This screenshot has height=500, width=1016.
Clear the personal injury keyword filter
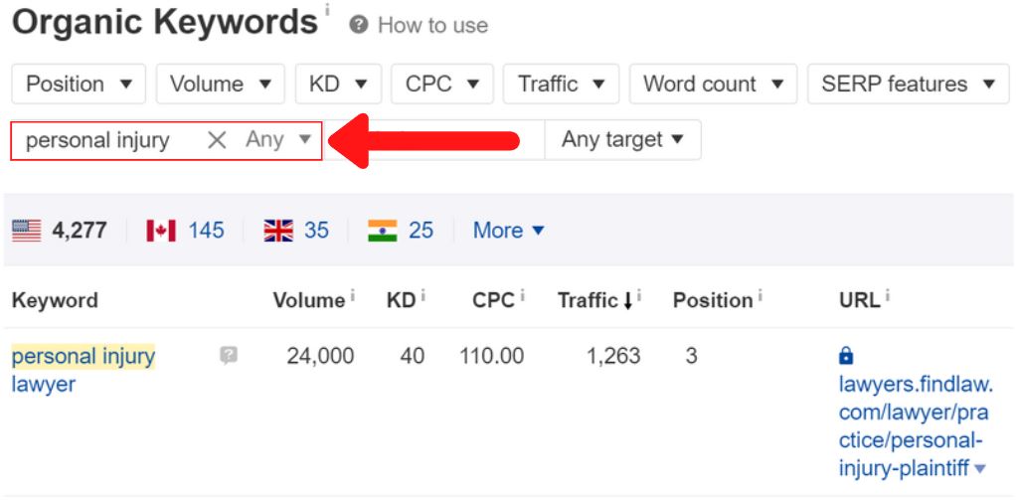point(217,140)
